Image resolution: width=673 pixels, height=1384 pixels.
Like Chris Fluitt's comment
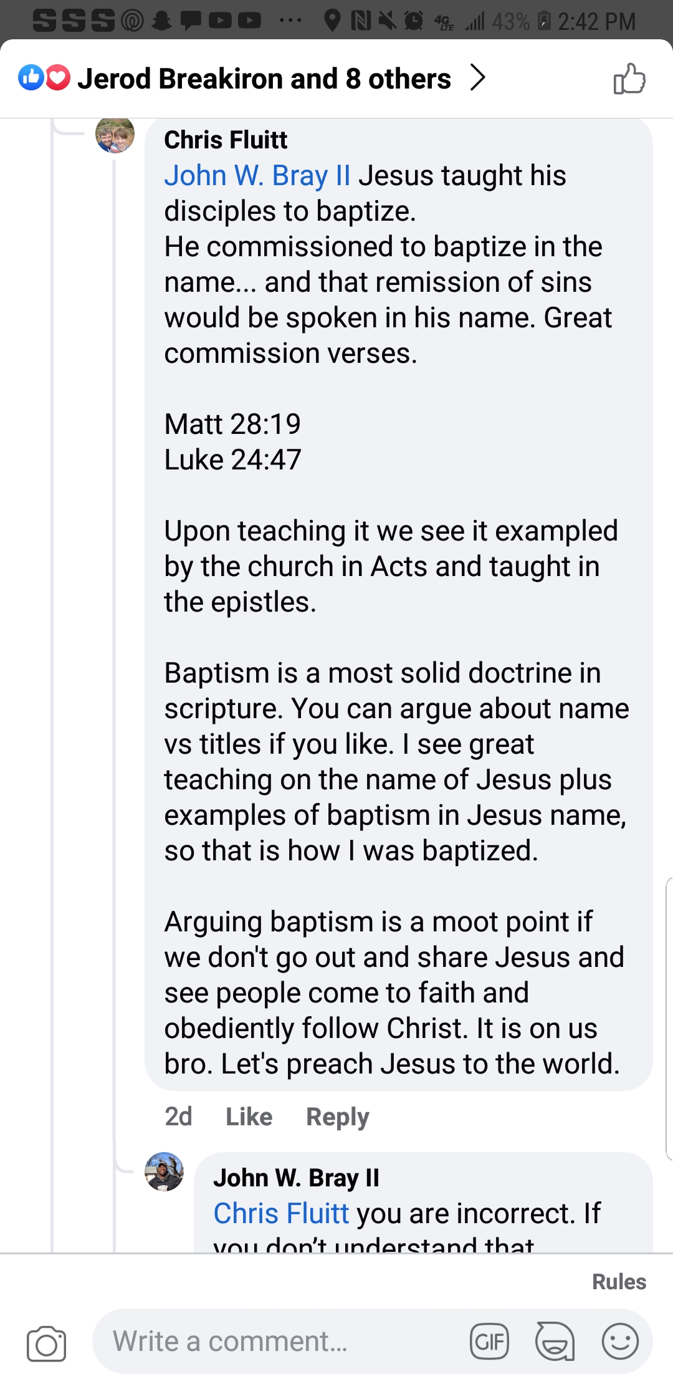tap(249, 1117)
